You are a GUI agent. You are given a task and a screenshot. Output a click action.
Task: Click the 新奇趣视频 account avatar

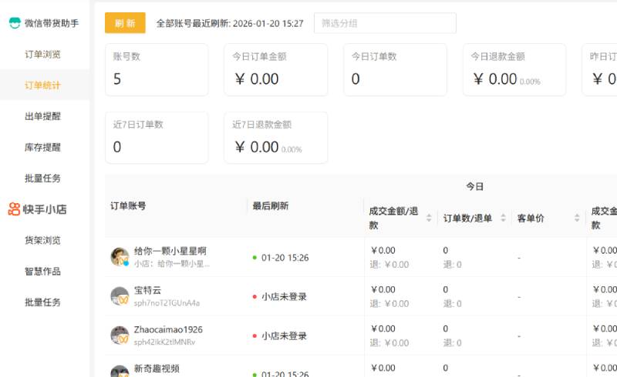pyautogui.click(x=120, y=371)
